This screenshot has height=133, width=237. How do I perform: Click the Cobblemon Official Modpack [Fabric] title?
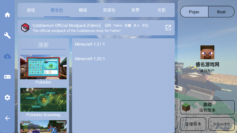67,25
